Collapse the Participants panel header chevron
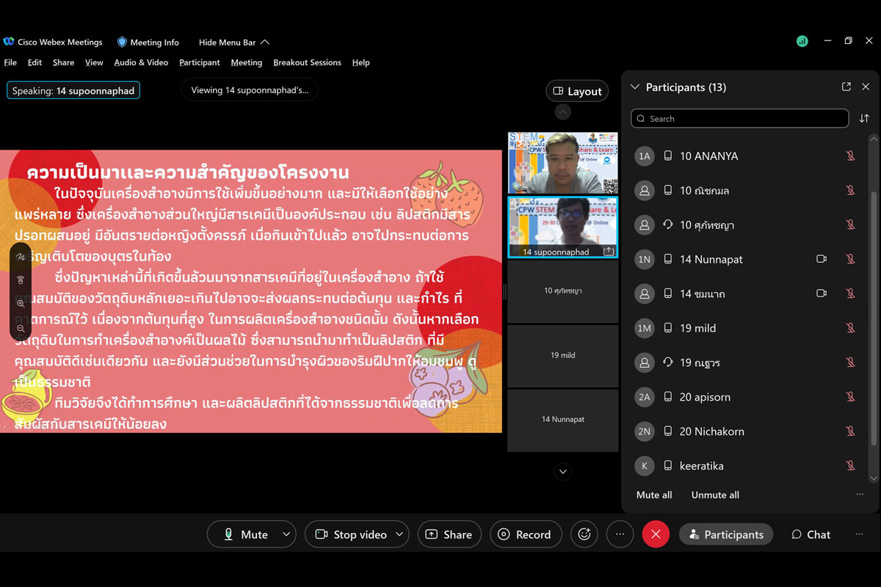Image resolution: width=881 pixels, height=587 pixels. click(x=635, y=87)
